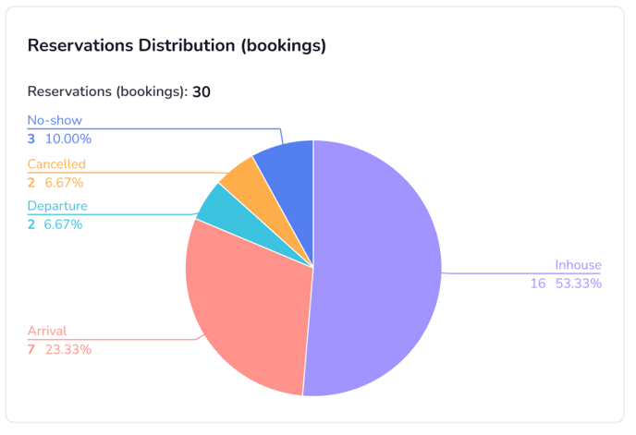
Task: Click the Cancelled 6.67% percentage value
Action: [x=64, y=182]
